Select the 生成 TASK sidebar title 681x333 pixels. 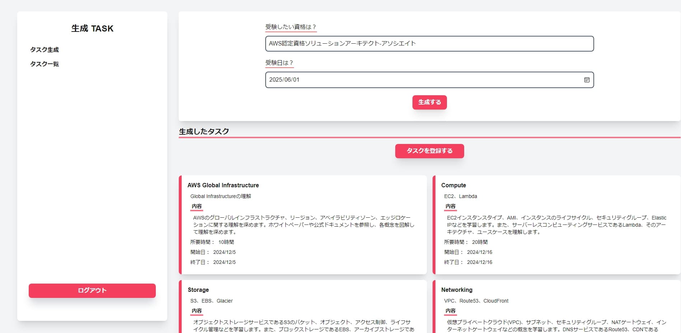(92, 29)
